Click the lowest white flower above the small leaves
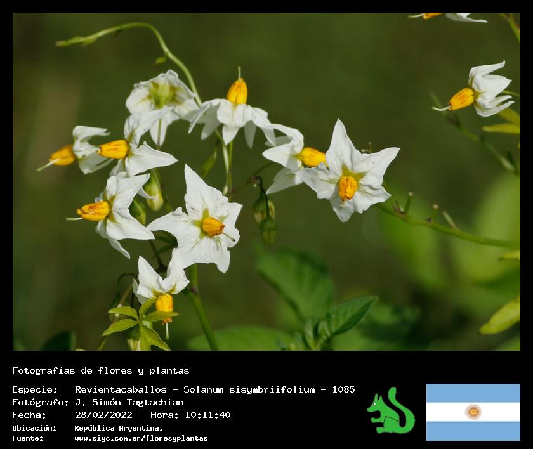 (159, 282)
